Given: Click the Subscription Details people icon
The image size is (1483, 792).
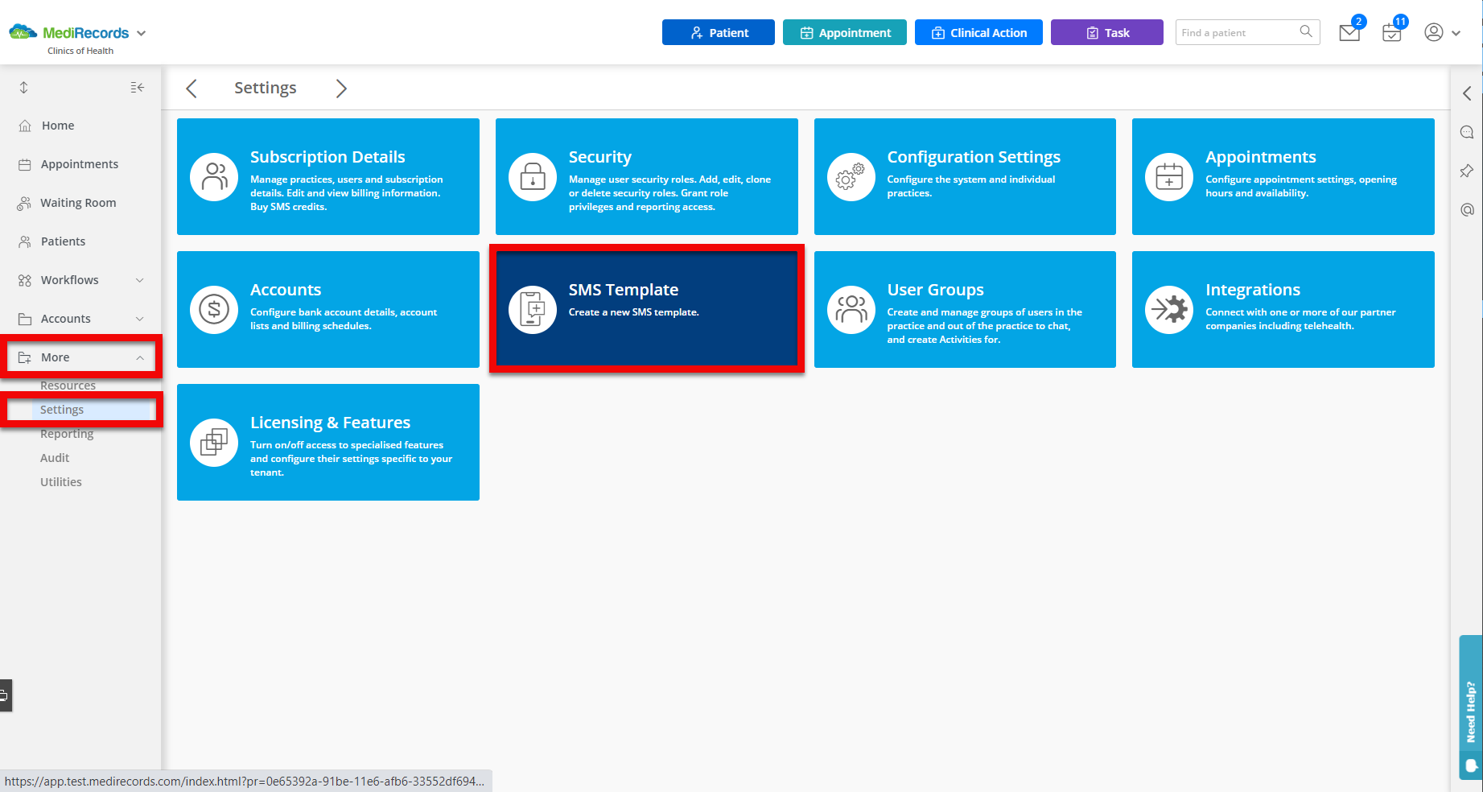Looking at the screenshot, I should pyautogui.click(x=214, y=176).
